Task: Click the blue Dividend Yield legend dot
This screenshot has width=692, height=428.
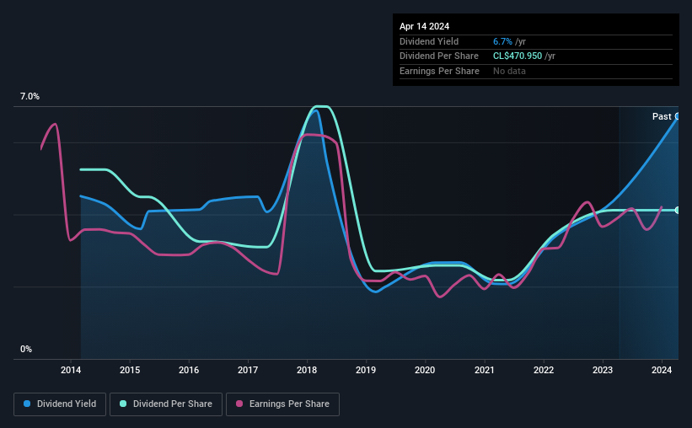Action: tap(27, 404)
